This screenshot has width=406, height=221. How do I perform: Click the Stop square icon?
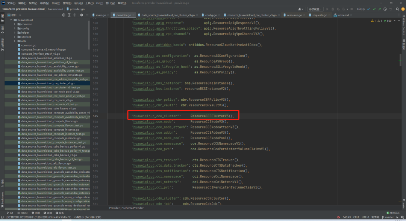pos(351,9)
